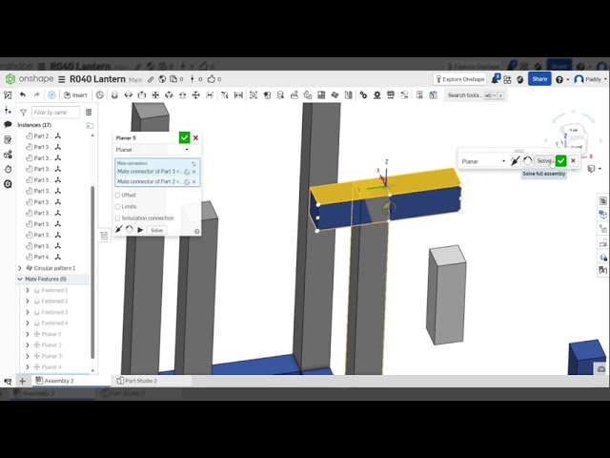Enable the Simulation connection checkbox

117,219
